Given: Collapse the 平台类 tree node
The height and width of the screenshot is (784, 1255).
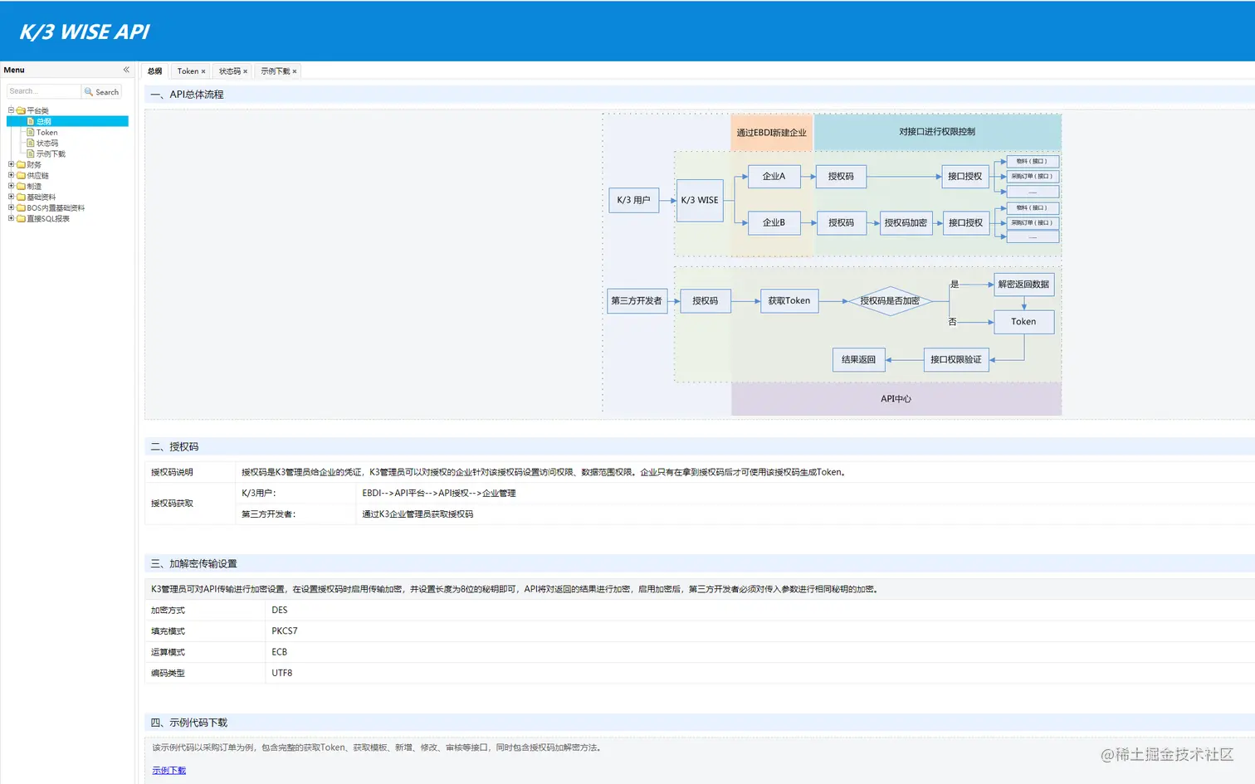Looking at the screenshot, I should point(11,110).
